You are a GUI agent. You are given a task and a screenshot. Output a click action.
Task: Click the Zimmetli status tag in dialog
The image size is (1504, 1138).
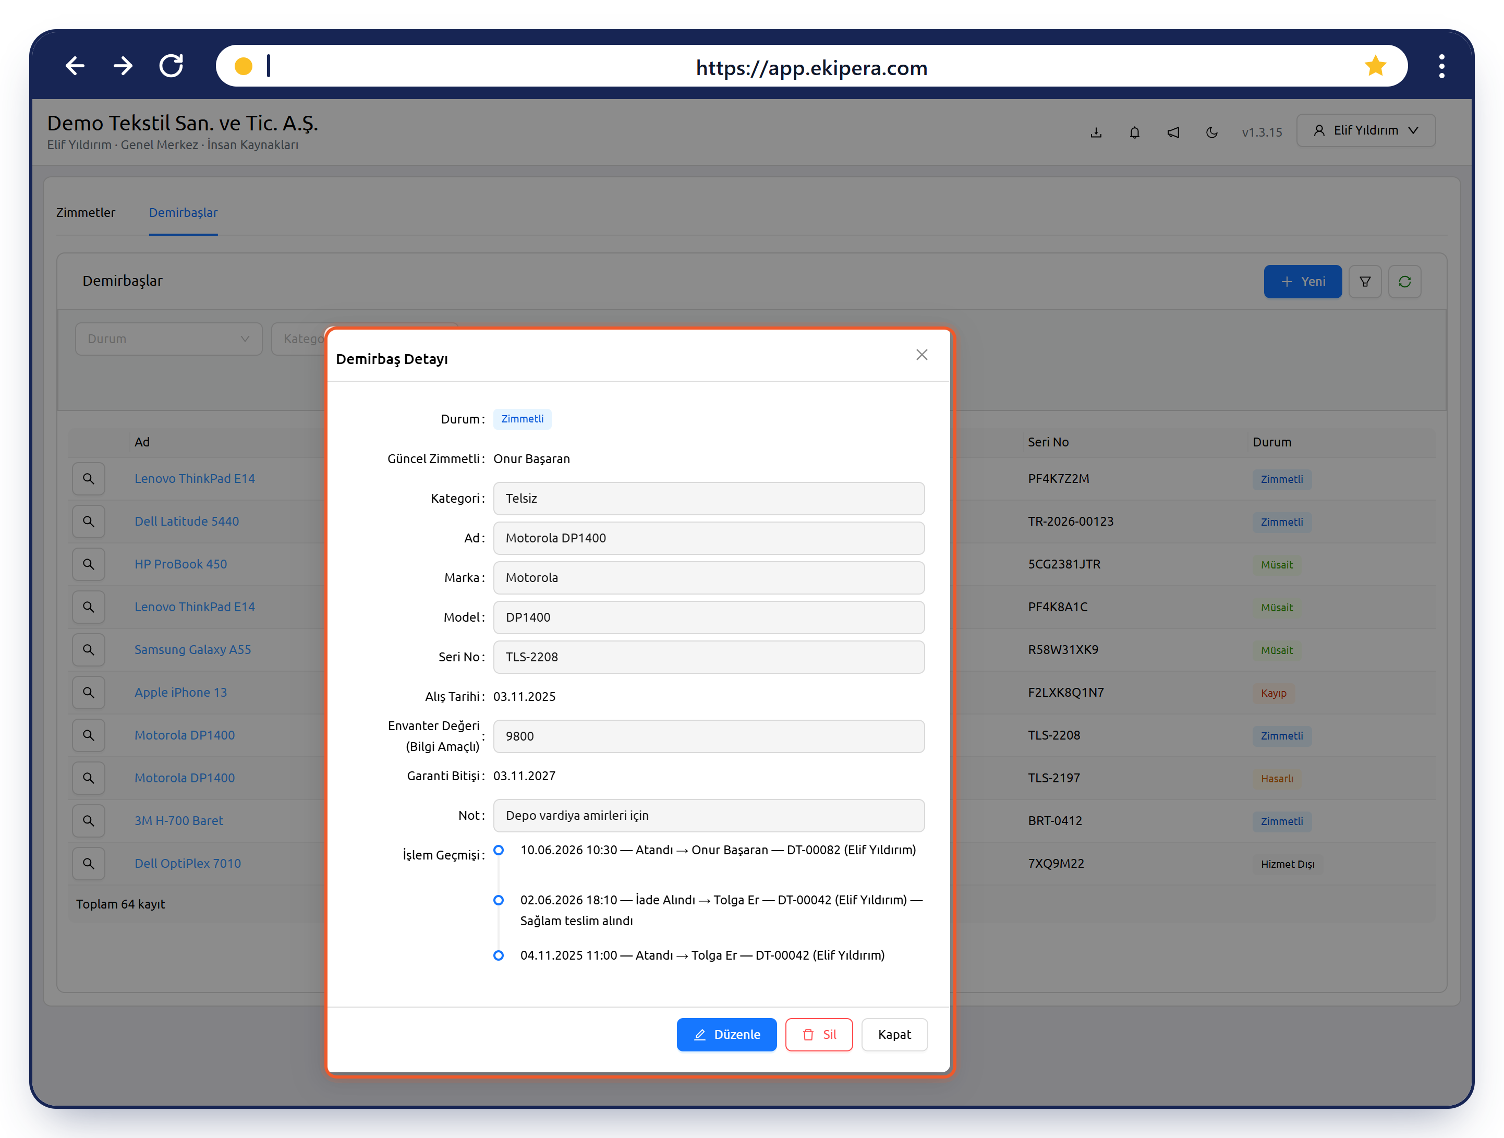click(x=522, y=419)
